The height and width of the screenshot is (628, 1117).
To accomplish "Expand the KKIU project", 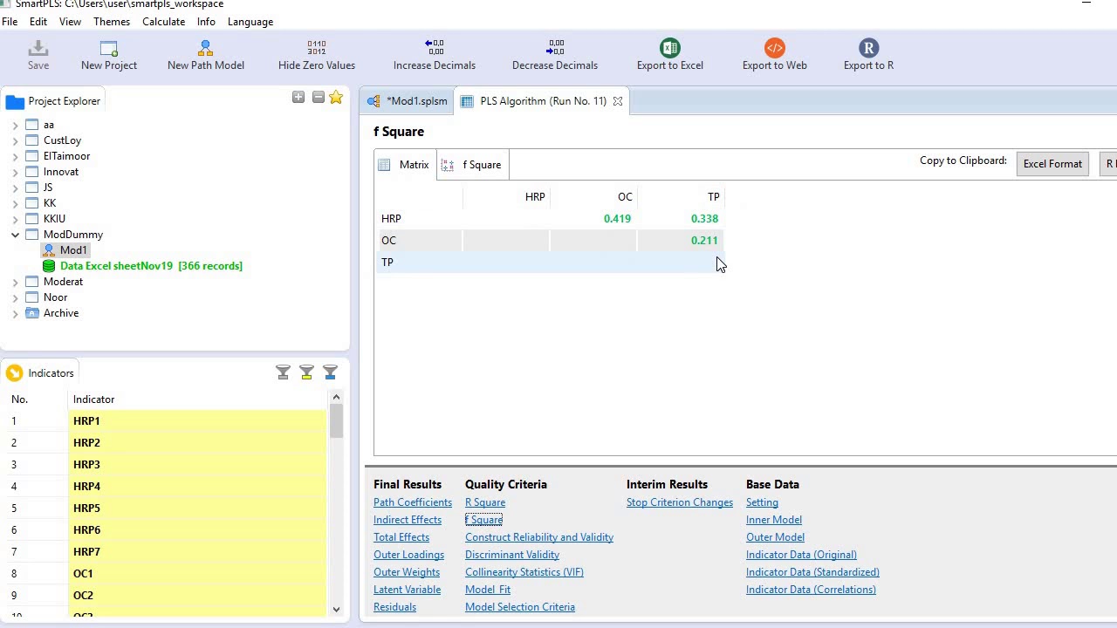I will pyautogui.click(x=15, y=219).
